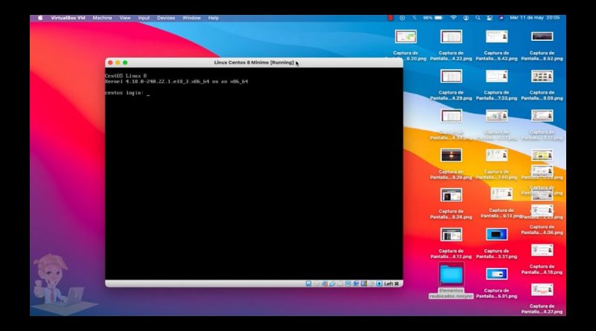
Task: Click the Captura de Pantalla...4.06.png label
Action: [542, 230]
